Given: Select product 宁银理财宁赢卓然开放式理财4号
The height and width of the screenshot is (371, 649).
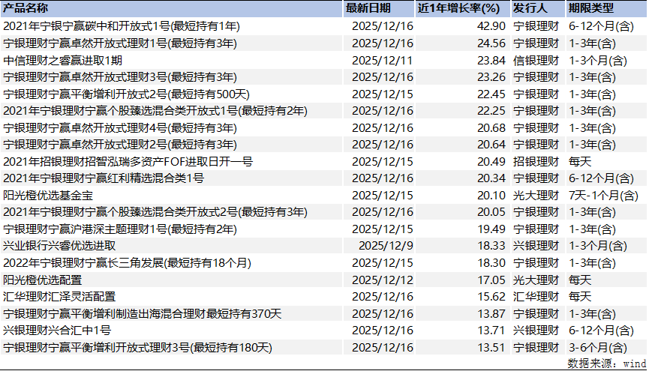Looking at the screenshot, I should click(x=120, y=128).
